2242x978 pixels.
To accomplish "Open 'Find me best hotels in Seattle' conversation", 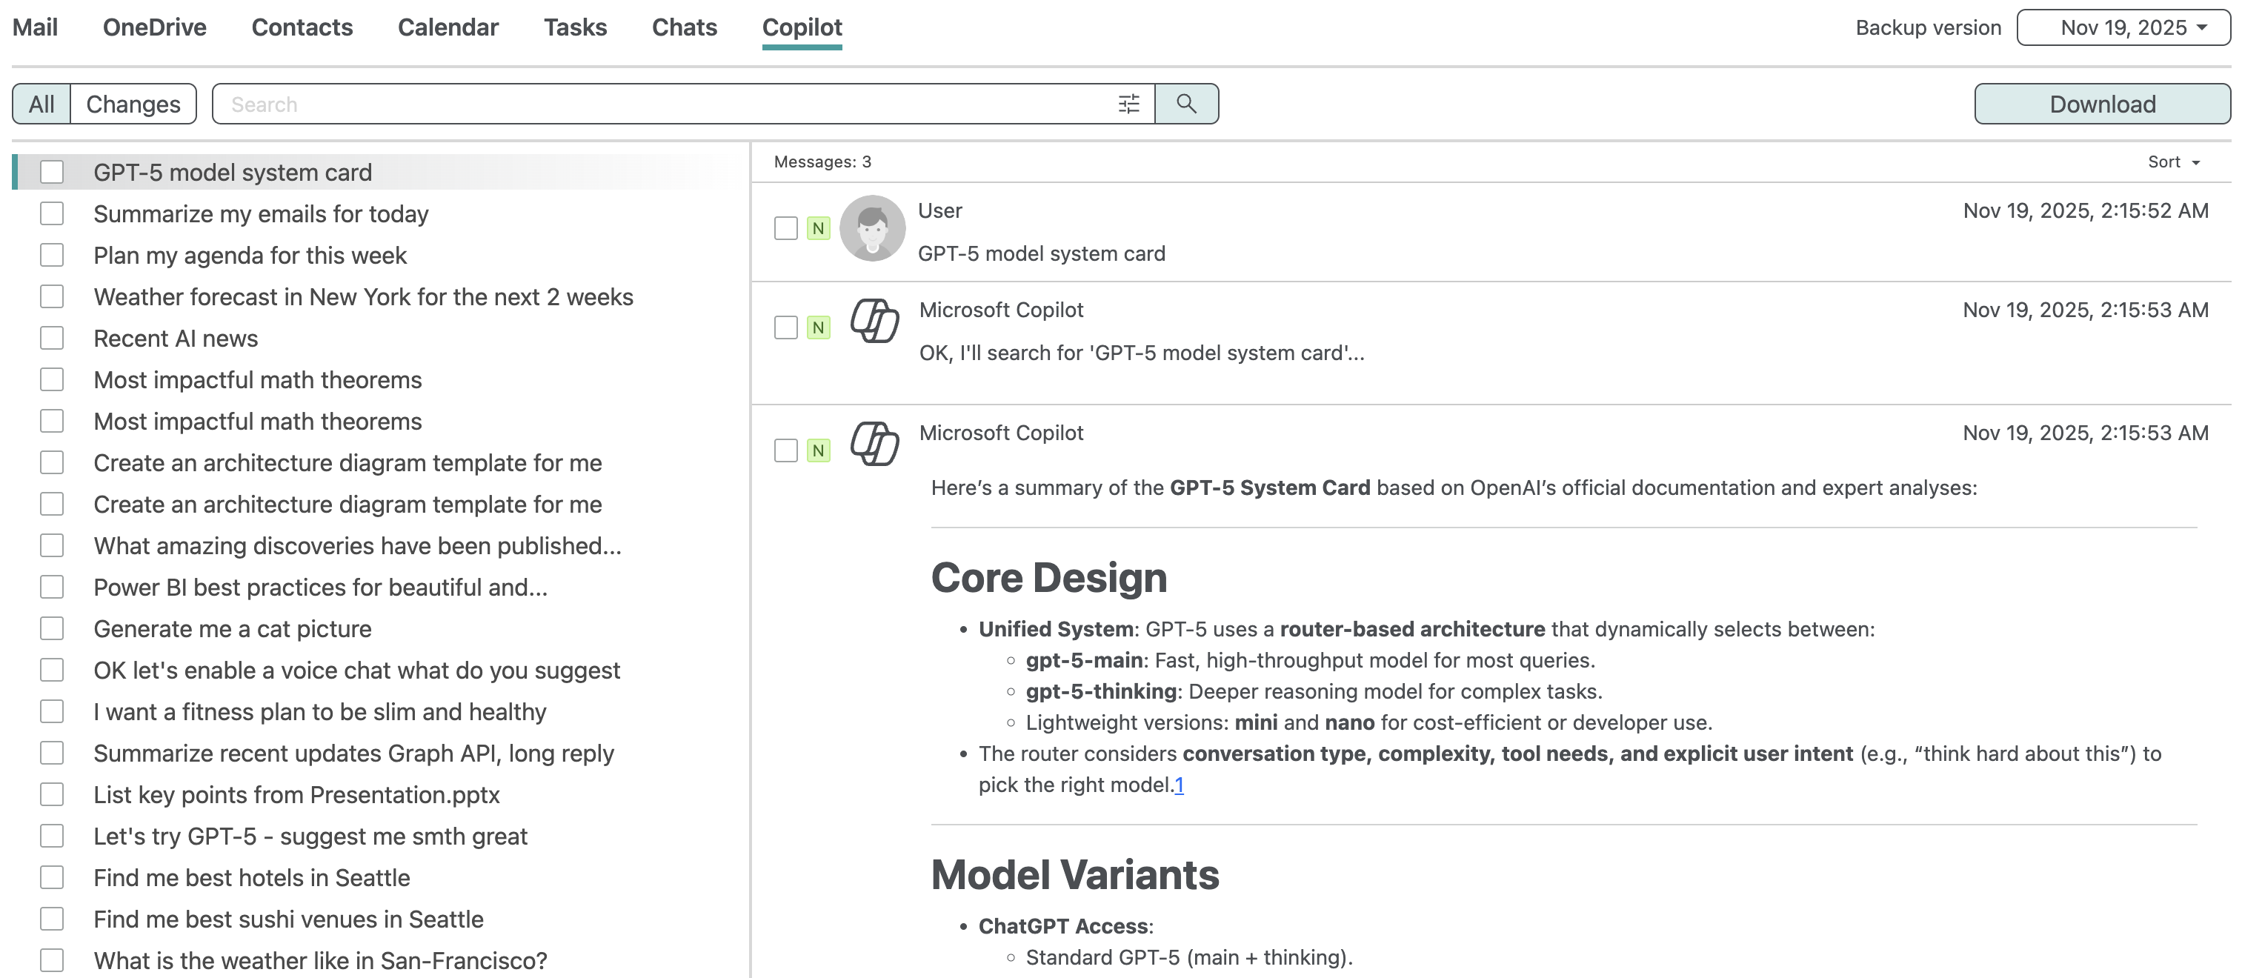I will (x=251, y=878).
